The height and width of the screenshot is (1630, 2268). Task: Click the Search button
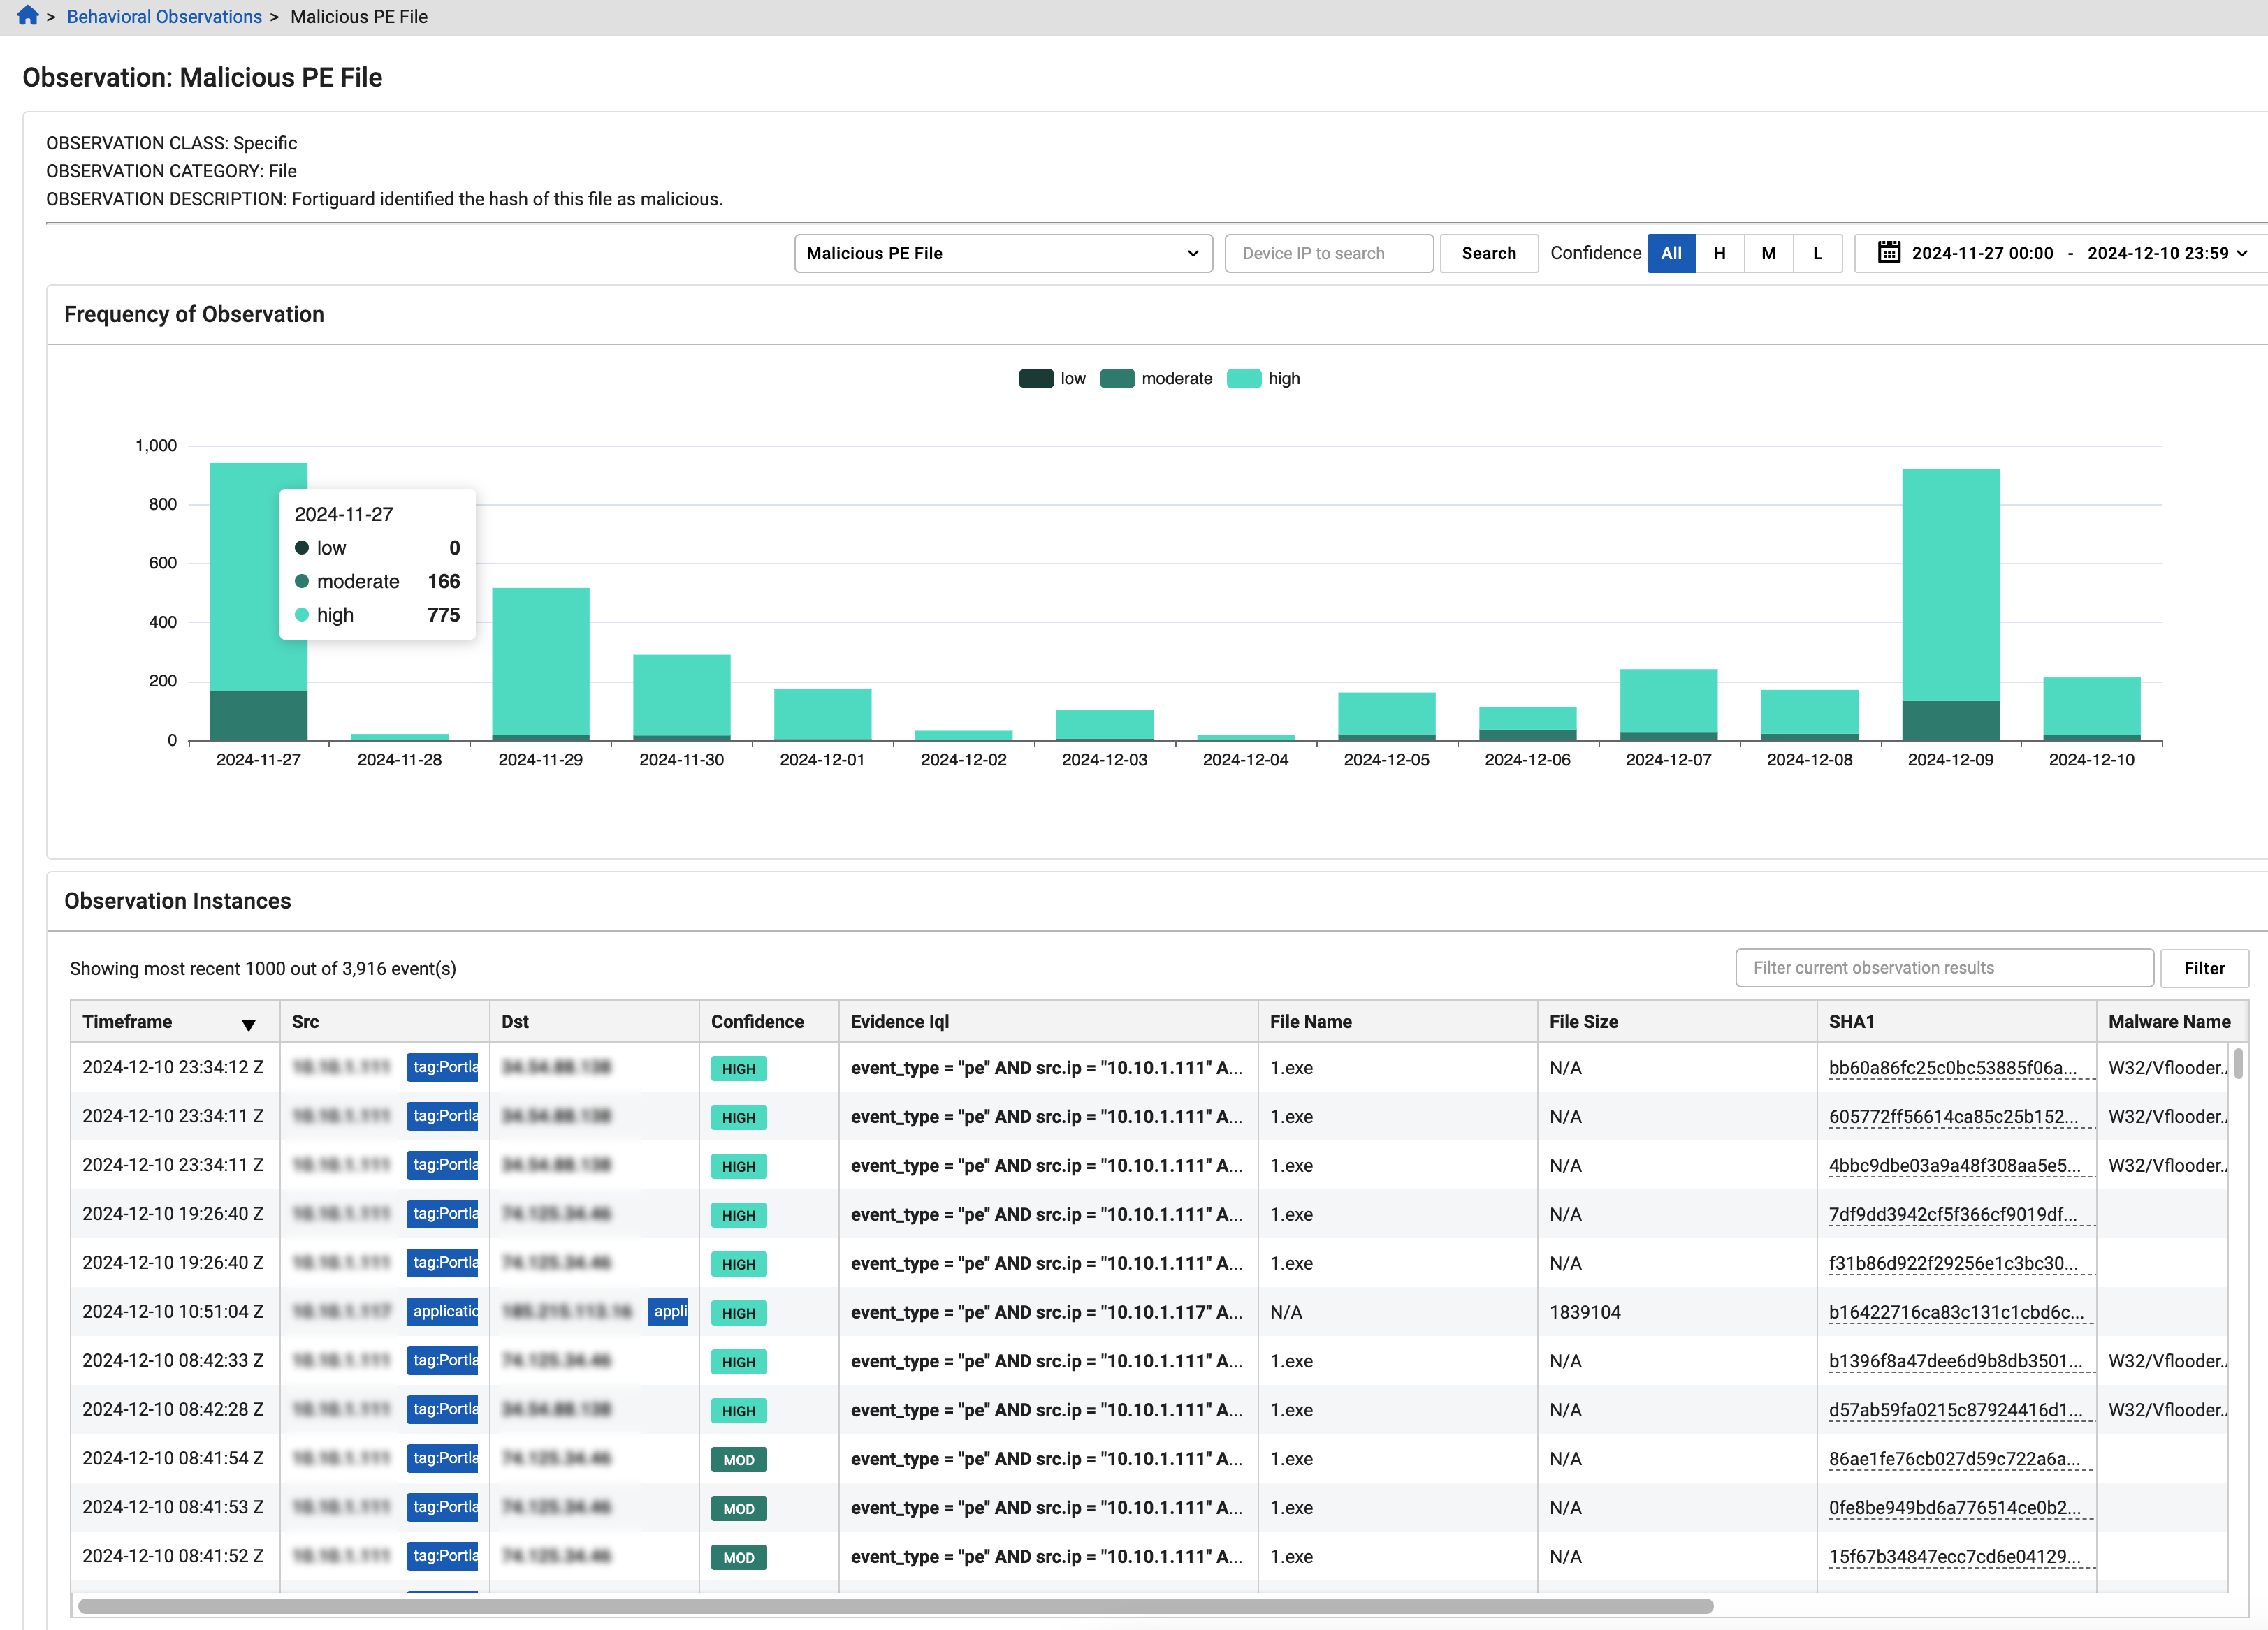(x=1488, y=253)
